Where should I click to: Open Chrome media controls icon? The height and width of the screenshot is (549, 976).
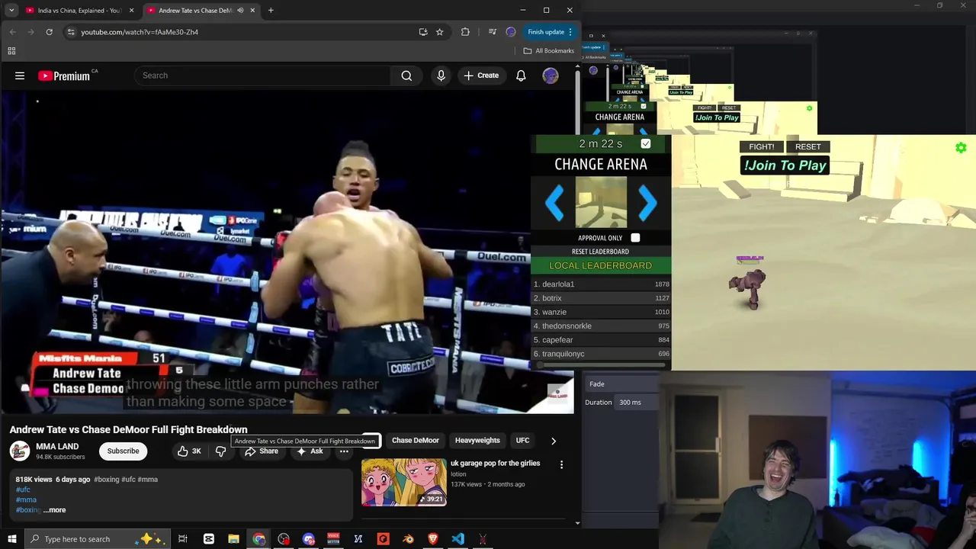pyautogui.click(x=492, y=32)
